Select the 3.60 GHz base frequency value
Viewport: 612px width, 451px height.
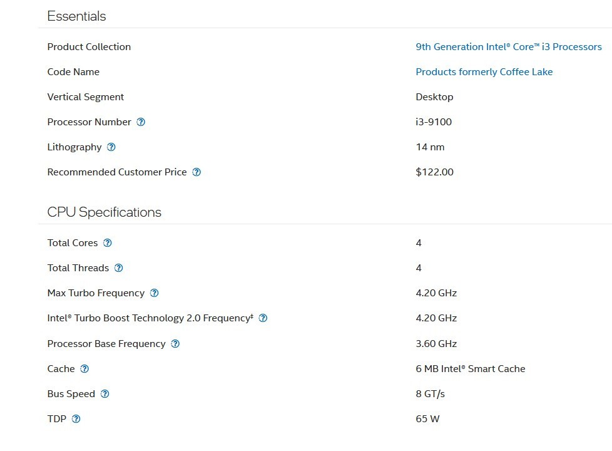[436, 343]
